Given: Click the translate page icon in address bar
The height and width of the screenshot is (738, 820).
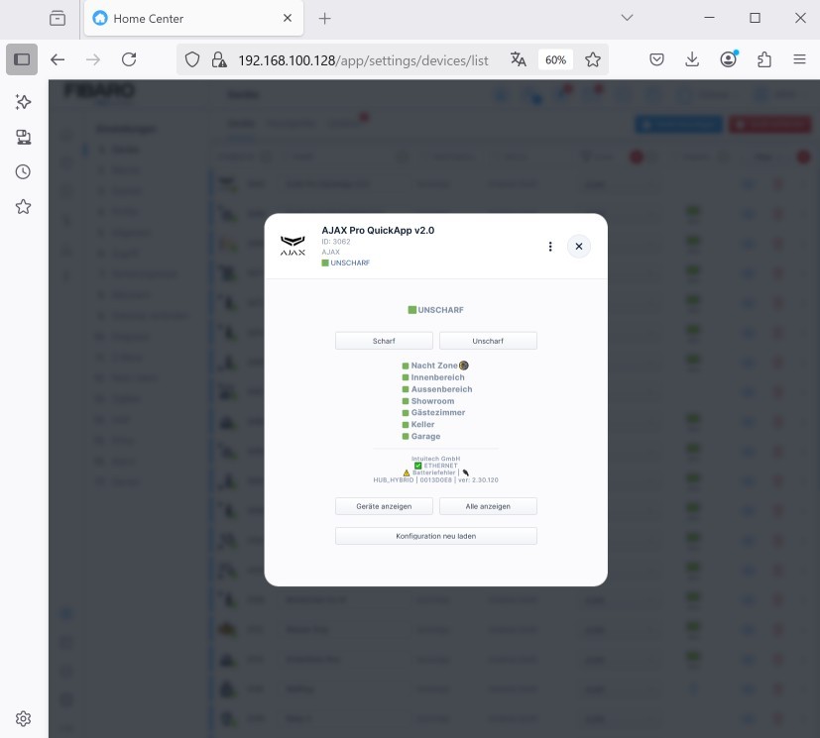Looking at the screenshot, I should pos(518,59).
